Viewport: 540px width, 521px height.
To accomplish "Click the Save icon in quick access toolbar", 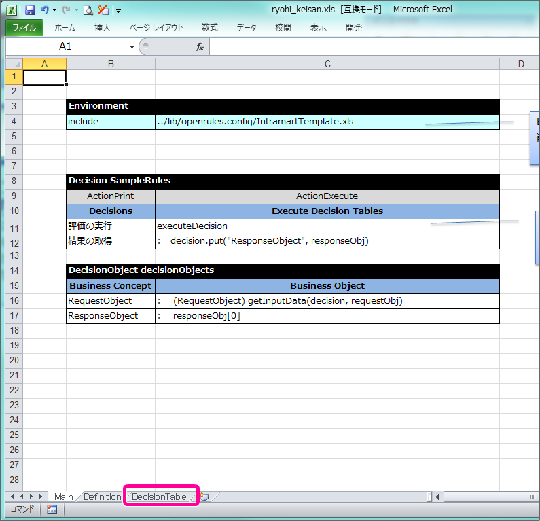I will coord(29,10).
